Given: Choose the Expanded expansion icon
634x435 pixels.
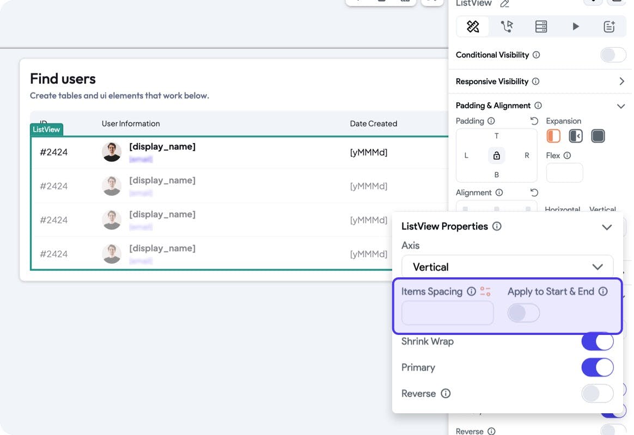Looking at the screenshot, I should (598, 136).
